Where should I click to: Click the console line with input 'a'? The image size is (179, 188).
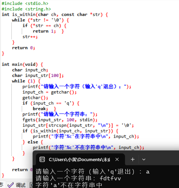(92, 172)
